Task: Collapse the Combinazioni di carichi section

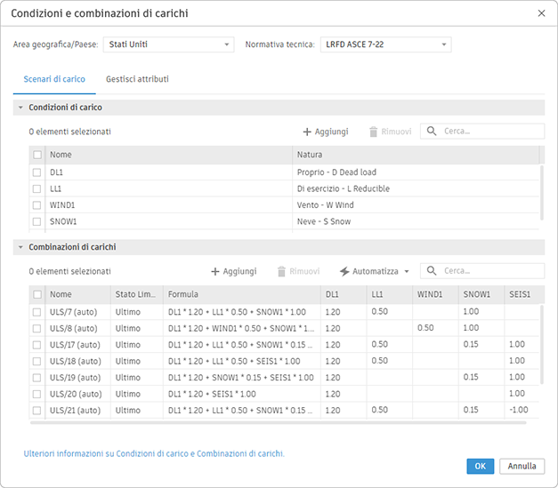Action: point(20,247)
